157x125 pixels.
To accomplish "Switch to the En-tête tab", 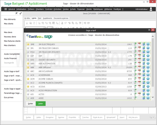I will coord(27,18).
